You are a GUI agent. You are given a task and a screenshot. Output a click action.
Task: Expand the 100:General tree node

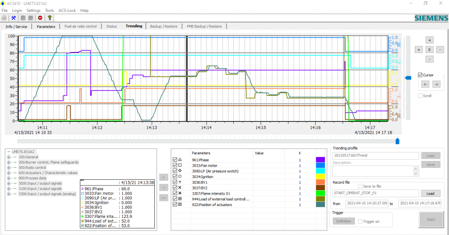[9, 157]
